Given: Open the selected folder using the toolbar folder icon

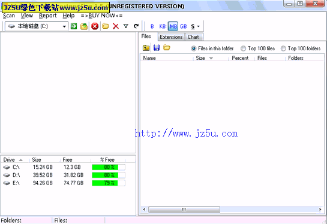Looking at the screenshot, I should pos(106,26).
